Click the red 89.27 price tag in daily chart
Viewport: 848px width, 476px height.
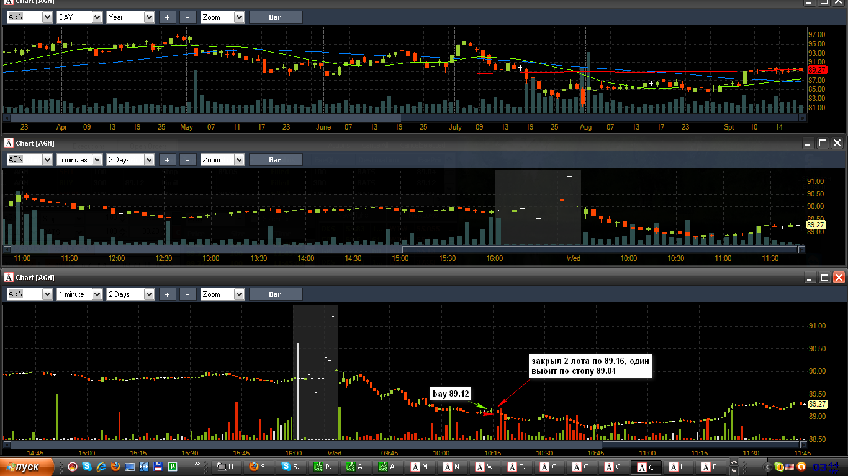817,70
